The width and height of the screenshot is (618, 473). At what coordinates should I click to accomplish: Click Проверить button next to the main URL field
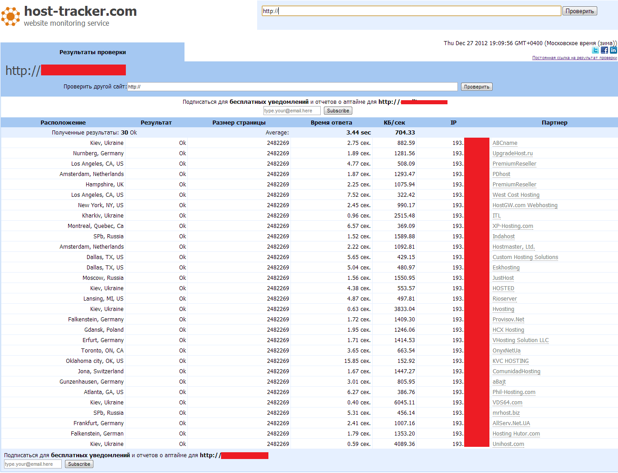[x=580, y=11]
